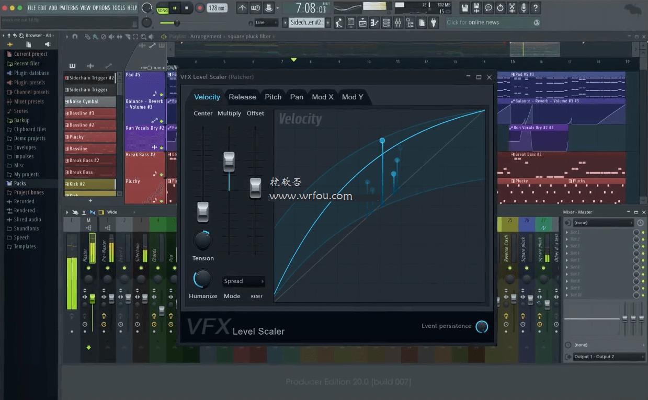This screenshot has height=400, width=648.
Task: Click the tempo tapper icon
Action: tap(338, 22)
